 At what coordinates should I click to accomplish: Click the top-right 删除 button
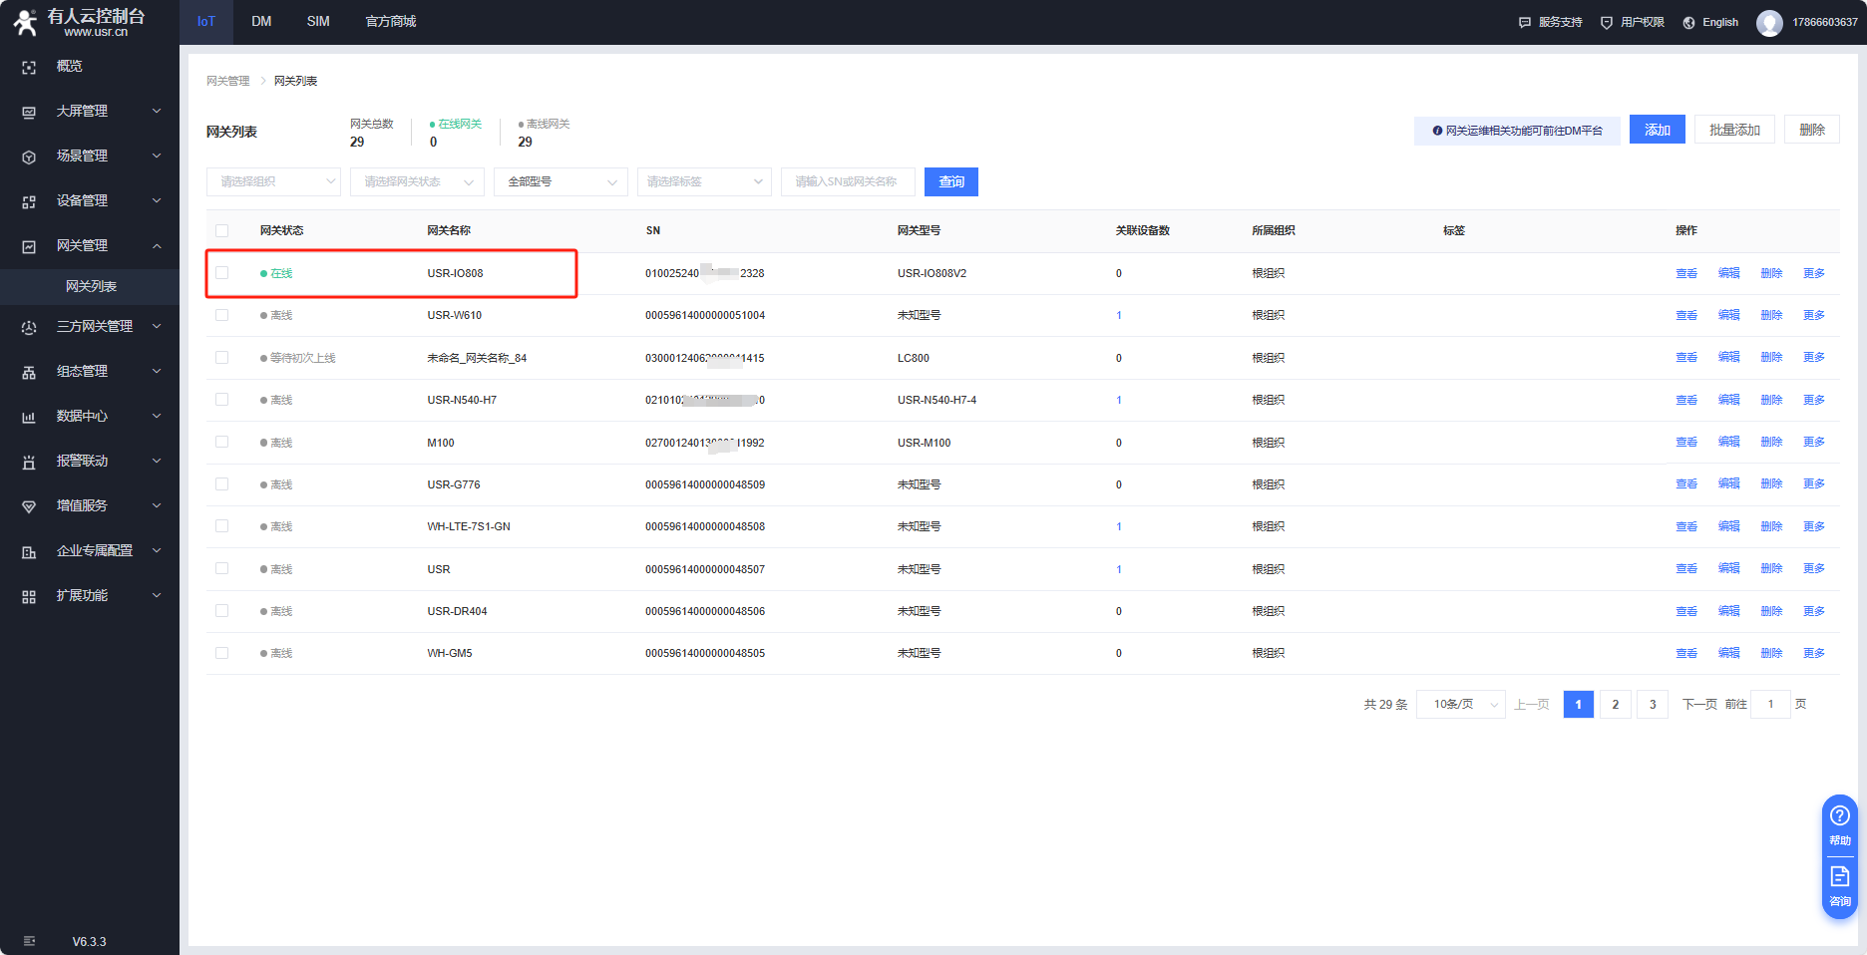click(x=1812, y=130)
